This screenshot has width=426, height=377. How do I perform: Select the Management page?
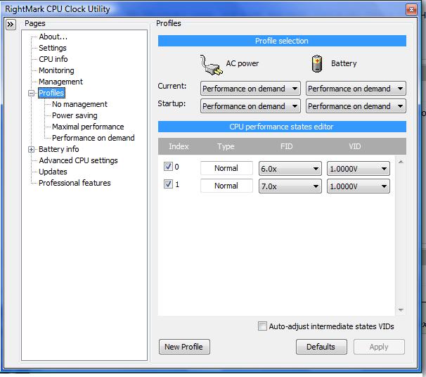60,82
